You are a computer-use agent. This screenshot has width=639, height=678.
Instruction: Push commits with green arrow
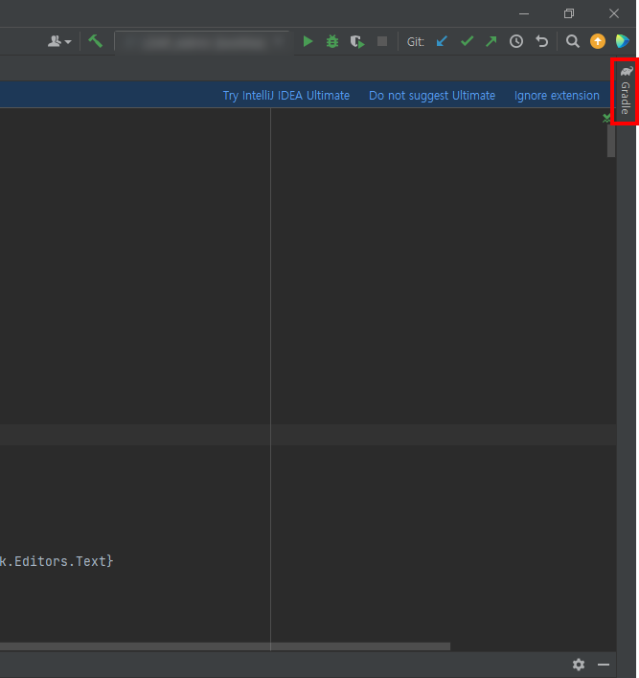click(491, 41)
